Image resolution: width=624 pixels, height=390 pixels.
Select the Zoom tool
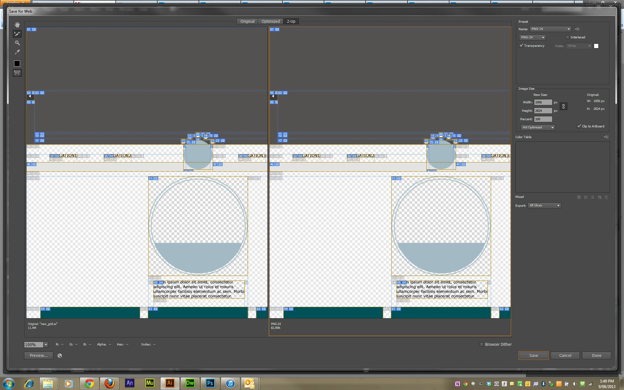[x=17, y=43]
